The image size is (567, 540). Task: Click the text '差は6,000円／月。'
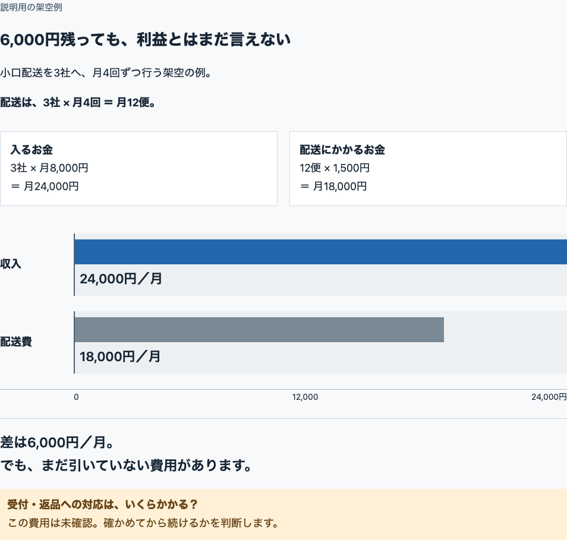click(57, 442)
